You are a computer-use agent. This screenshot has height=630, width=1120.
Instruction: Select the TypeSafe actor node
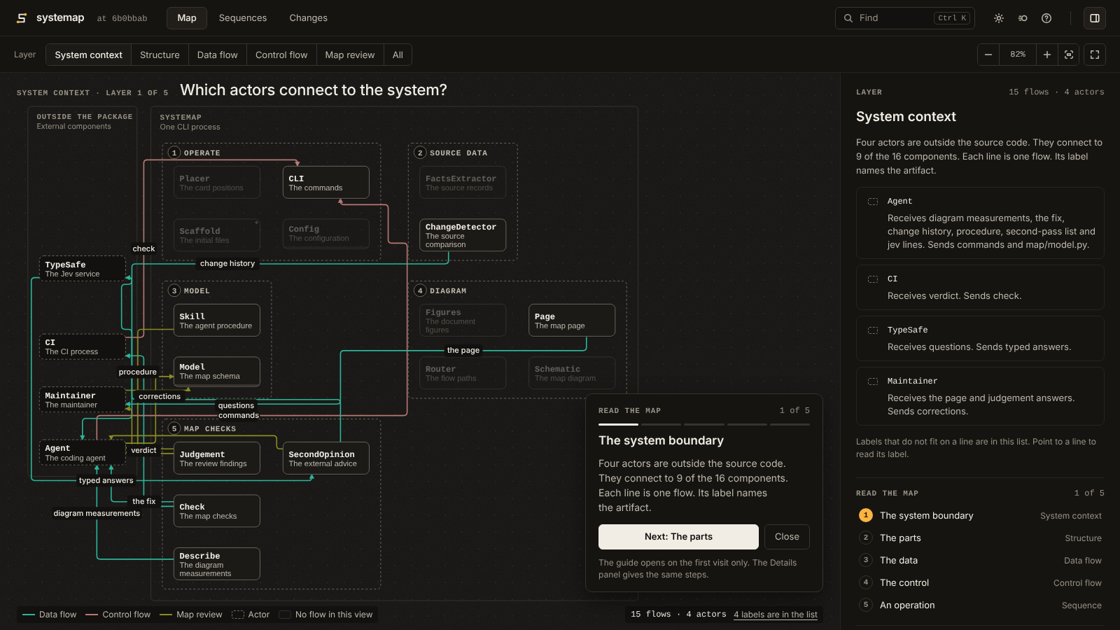pyautogui.click(x=82, y=269)
